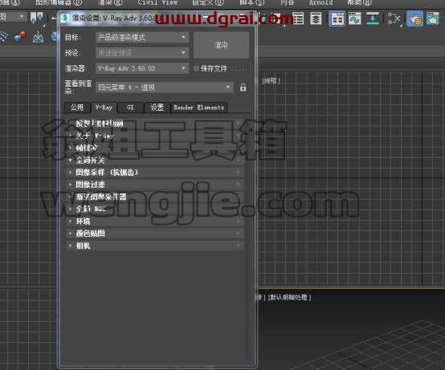Open the Render Setup teapot-with-gear icon
The image size is (445, 370).
(414, 18)
